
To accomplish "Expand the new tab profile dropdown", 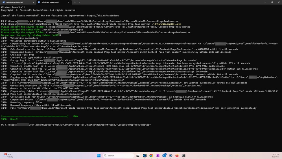I will click(x=79, y=2).
